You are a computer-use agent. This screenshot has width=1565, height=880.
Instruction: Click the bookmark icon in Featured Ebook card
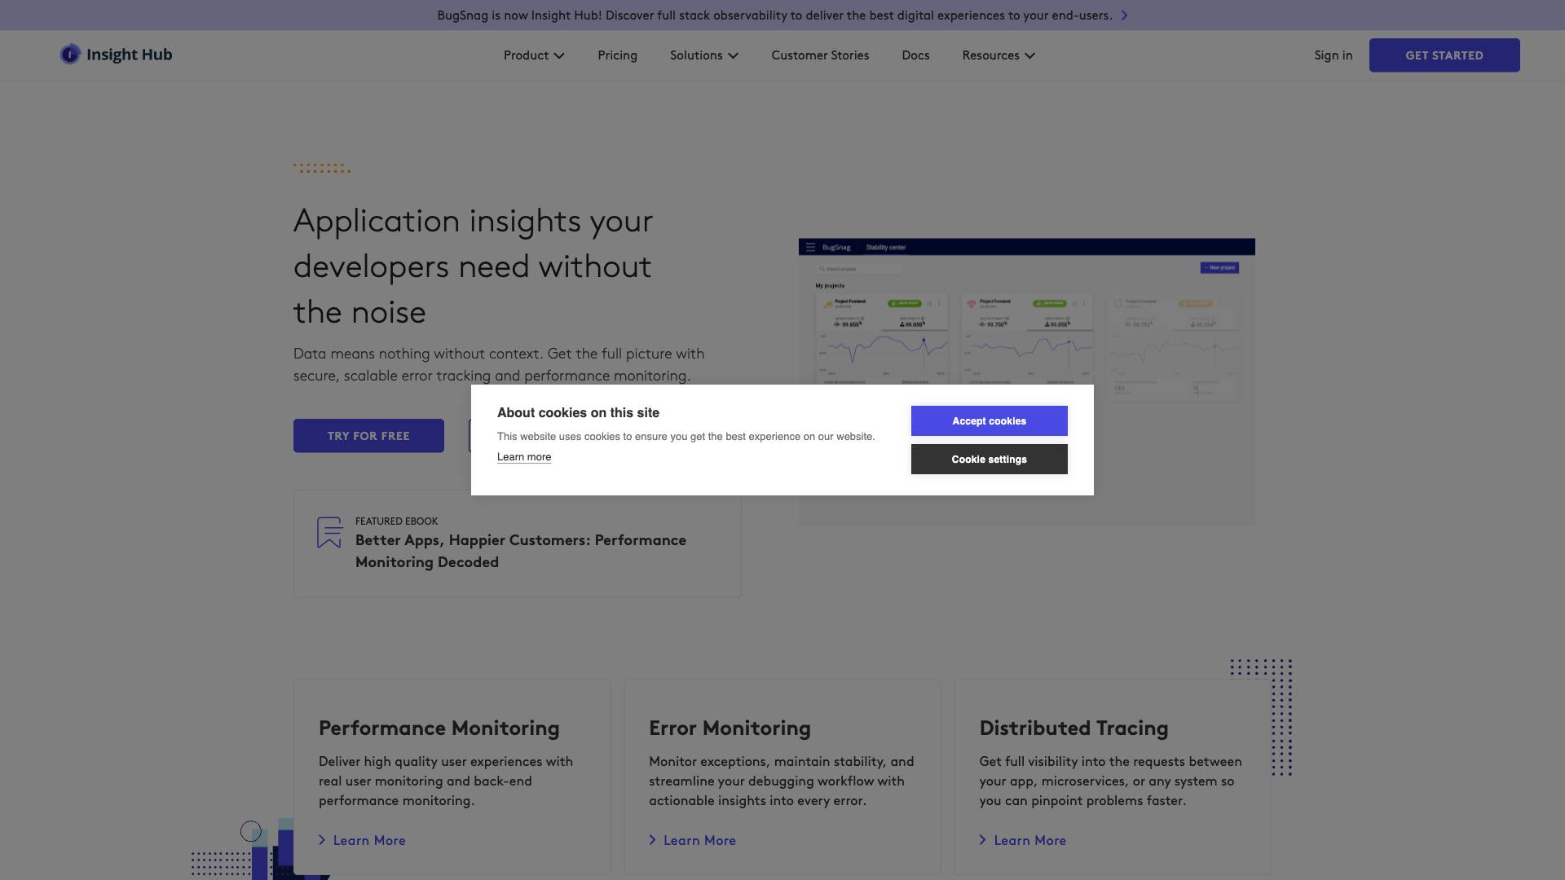329,532
